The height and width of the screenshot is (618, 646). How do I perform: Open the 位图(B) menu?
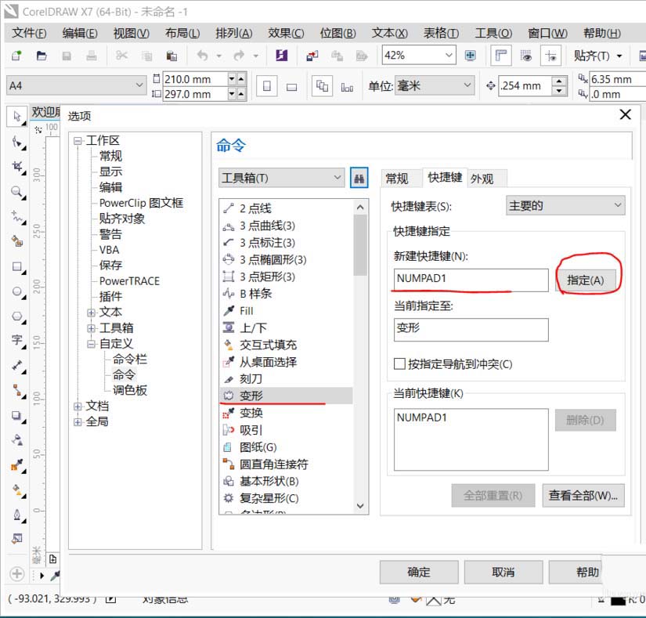coord(337,33)
